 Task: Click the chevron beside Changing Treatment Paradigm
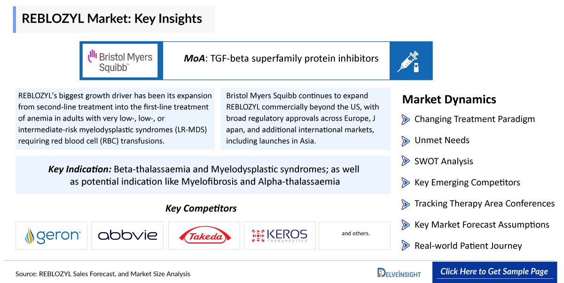[x=406, y=119]
